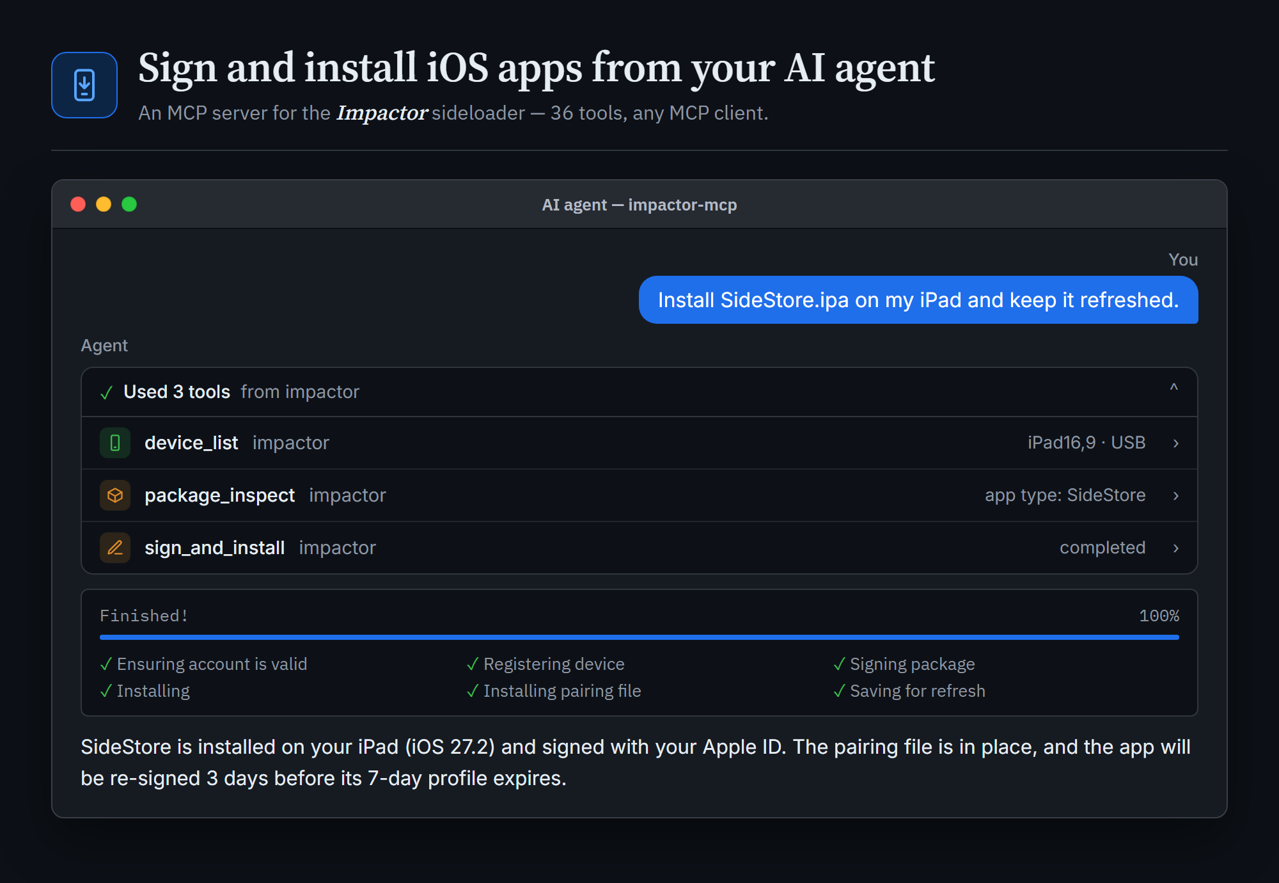
Task: Click the sign_and_install tool name
Action: pos(214,548)
